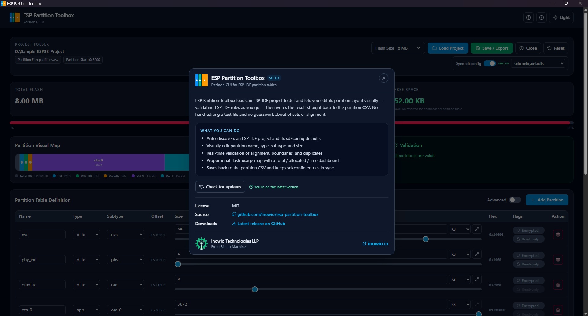
Task: Click the expand-size icon in nvs row
Action: (477, 229)
